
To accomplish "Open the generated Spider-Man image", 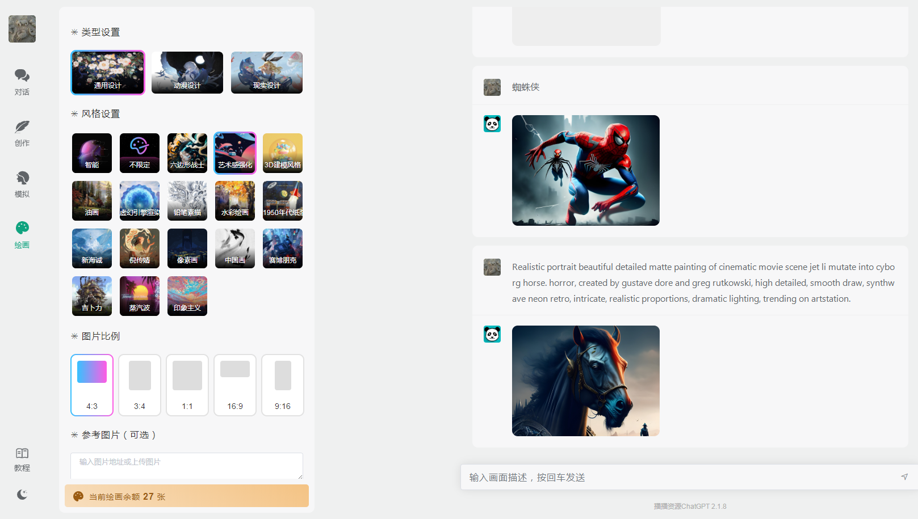I will pos(586,170).
